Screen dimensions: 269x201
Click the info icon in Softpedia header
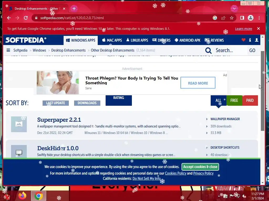click(250, 40)
